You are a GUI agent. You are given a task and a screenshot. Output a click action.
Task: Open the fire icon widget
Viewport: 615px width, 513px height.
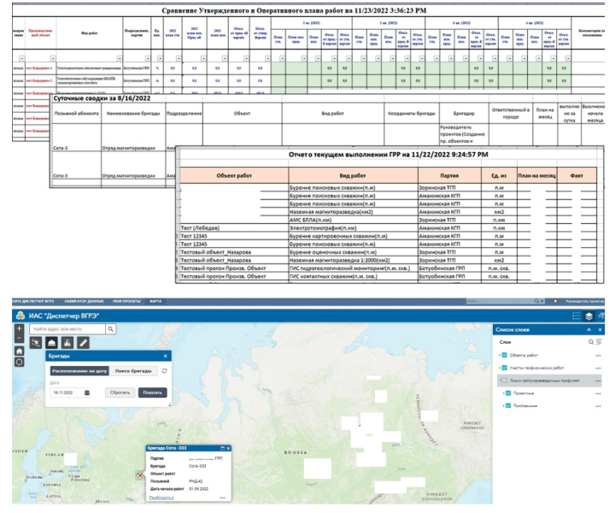point(67,343)
